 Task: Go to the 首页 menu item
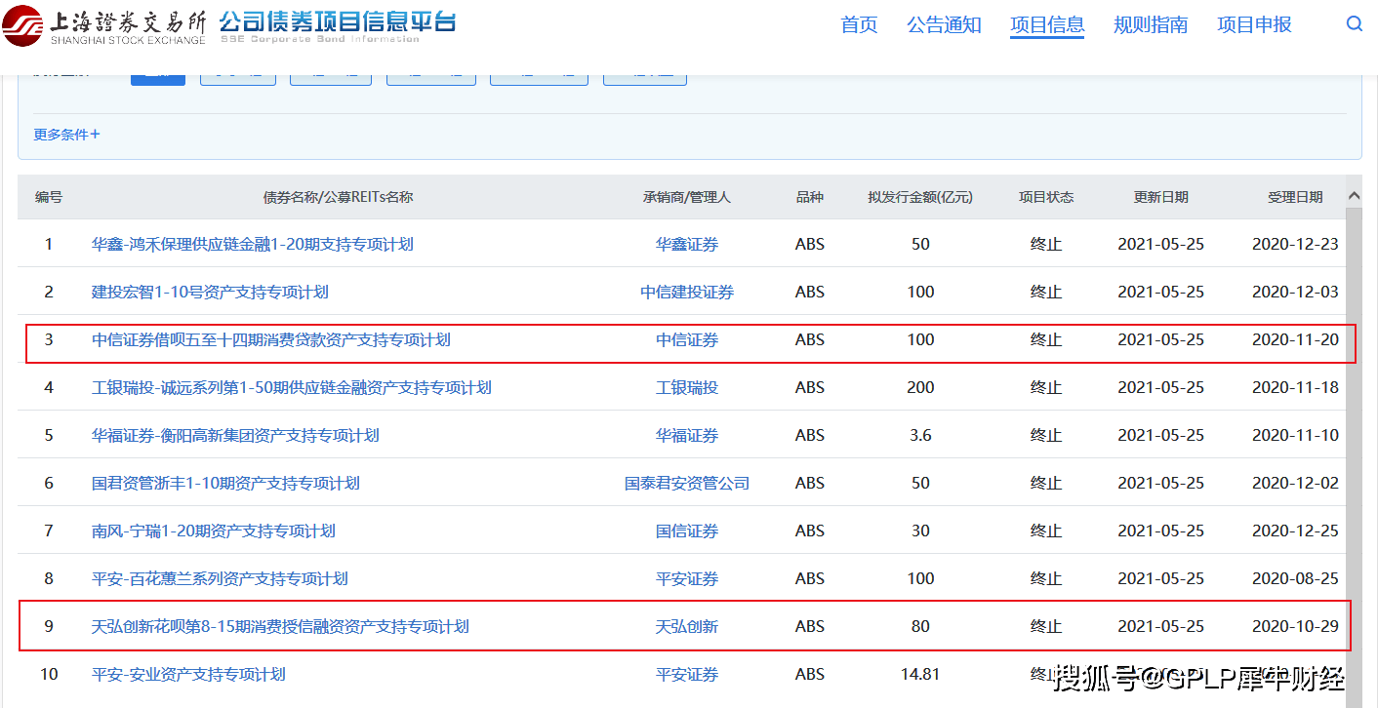click(x=859, y=25)
